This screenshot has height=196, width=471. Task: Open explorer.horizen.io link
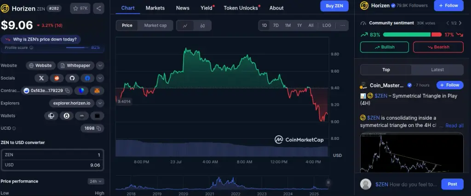72,104
